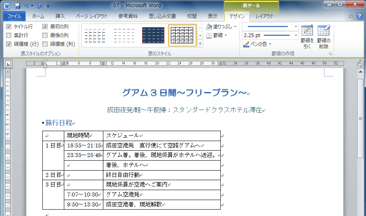Click the 1日目 table cell
This screenshot has width=366, height=216.
(x=53, y=155)
